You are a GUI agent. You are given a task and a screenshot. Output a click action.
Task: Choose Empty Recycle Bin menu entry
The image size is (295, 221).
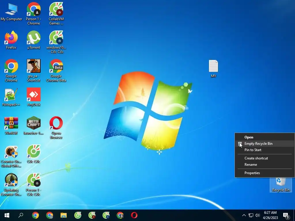click(x=264, y=144)
